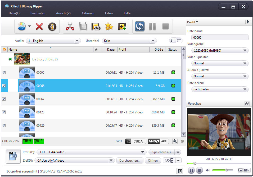Switch to detailed list view icon
Image resolution: width=253 pixels, height=177 pixels.
point(173,40)
